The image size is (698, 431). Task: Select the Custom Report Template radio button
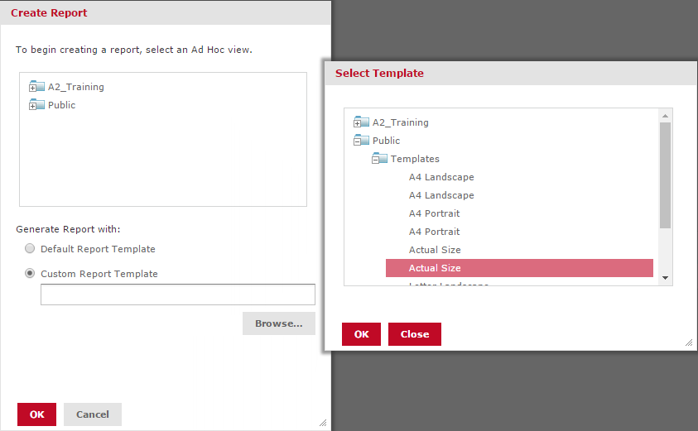click(31, 274)
